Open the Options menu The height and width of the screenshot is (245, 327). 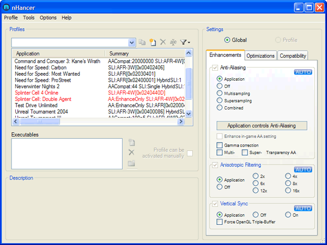[x=48, y=18]
